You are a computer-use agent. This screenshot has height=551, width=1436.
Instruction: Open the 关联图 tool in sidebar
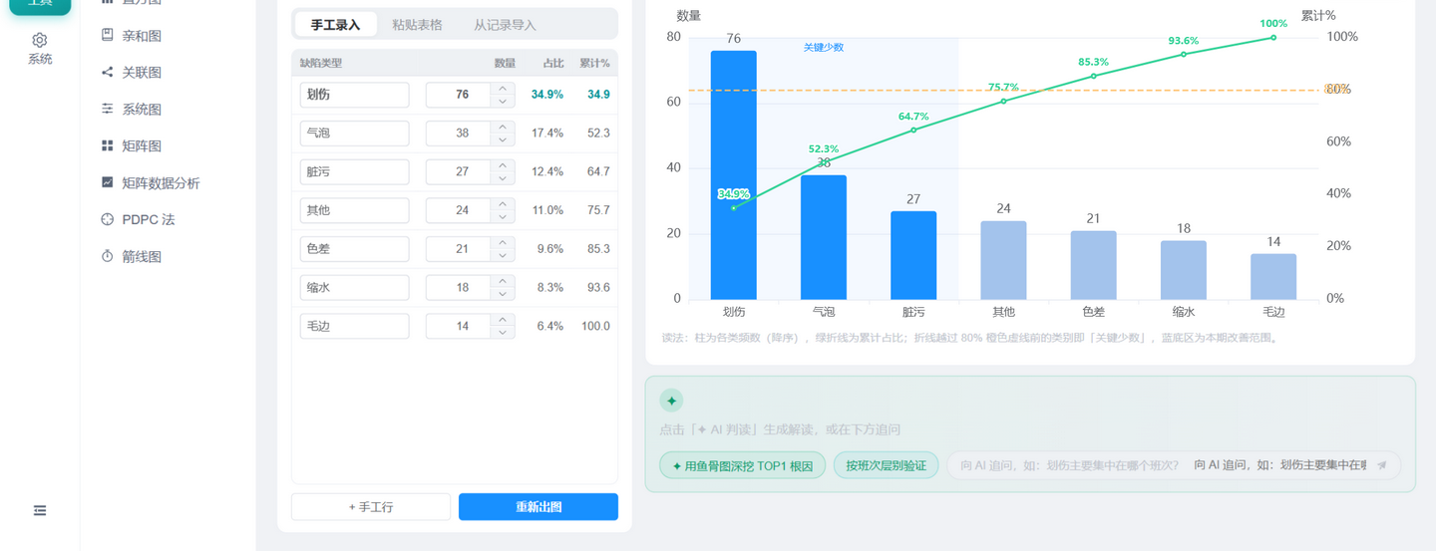(142, 73)
